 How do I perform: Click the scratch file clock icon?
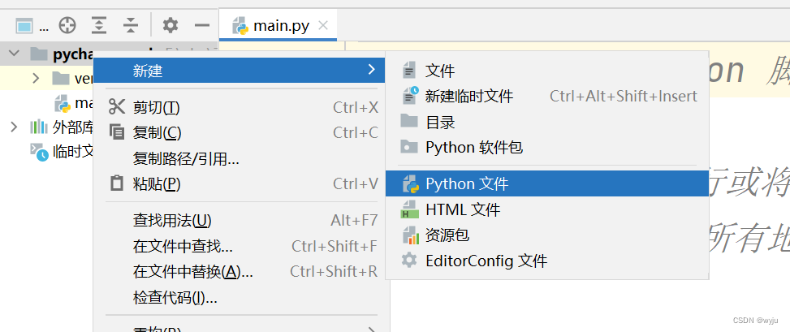410,95
